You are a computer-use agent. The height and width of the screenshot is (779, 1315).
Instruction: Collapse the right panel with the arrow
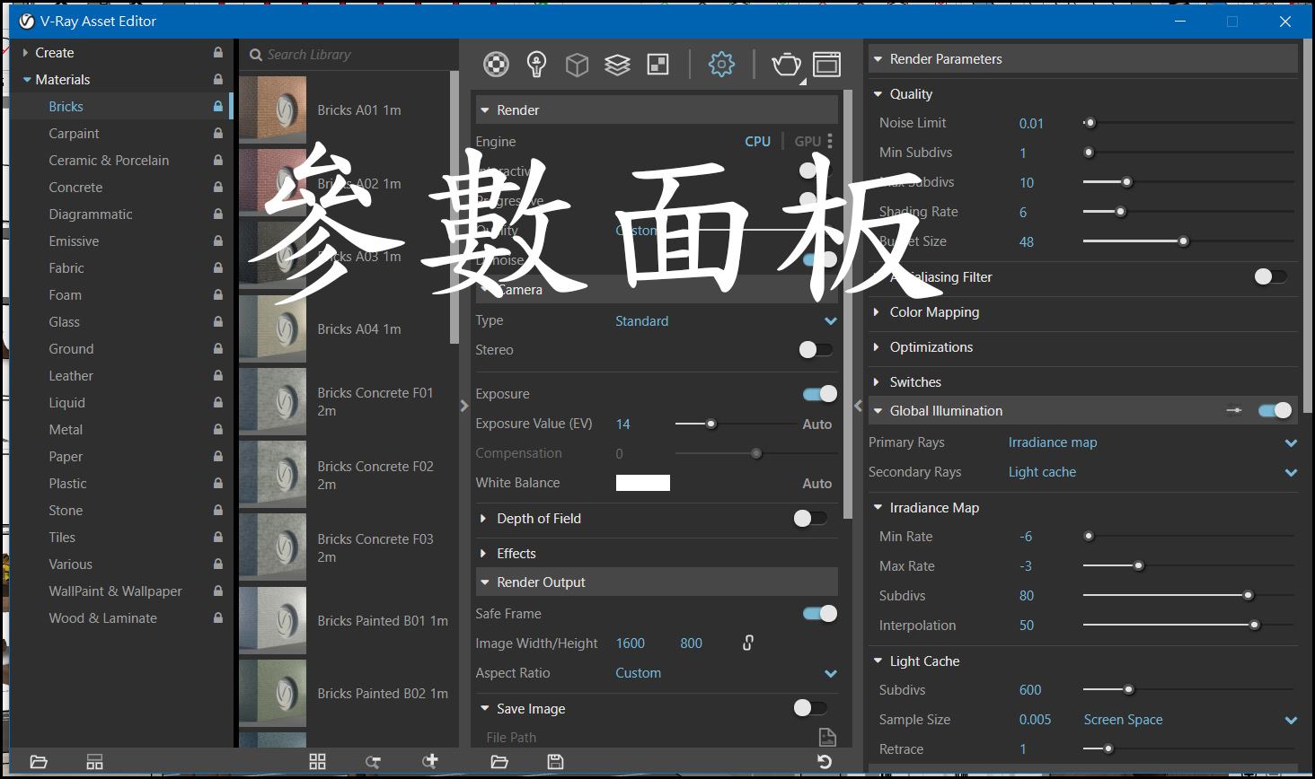(858, 406)
